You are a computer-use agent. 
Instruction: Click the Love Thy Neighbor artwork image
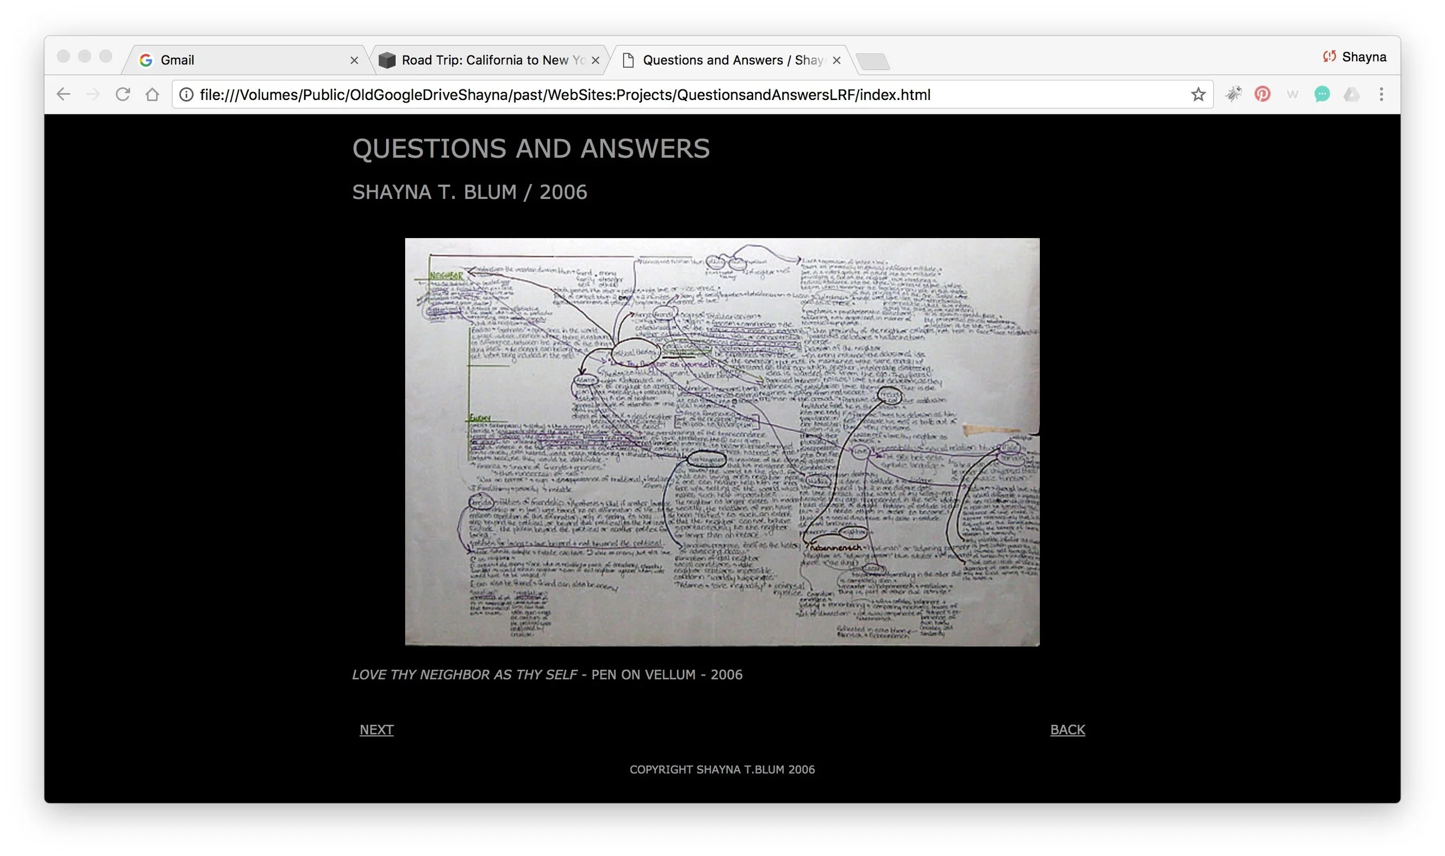(x=722, y=442)
